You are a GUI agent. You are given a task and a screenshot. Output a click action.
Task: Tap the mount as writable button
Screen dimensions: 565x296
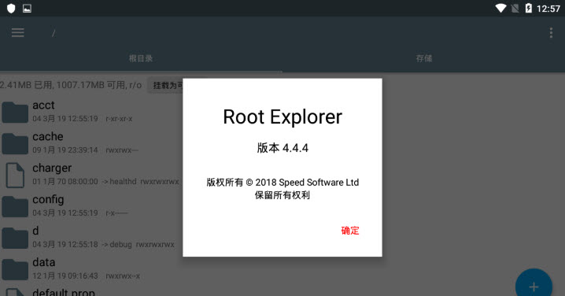coord(166,86)
